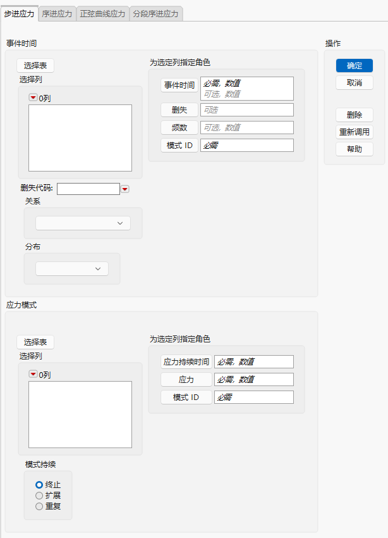Image resolution: width=388 pixels, height=538 pixels.
Task: Open red triangle beside 删失代码 field
Action: pyautogui.click(x=125, y=189)
